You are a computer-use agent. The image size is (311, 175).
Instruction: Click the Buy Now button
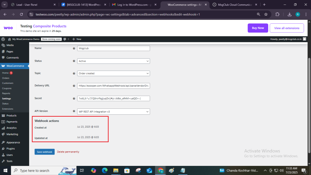click(258, 28)
